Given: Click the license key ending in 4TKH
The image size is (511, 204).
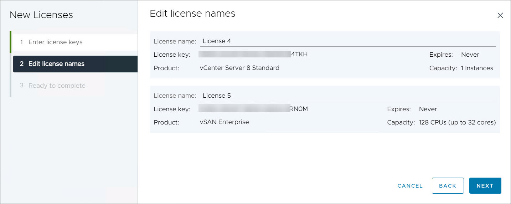Looking at the screenshot, I should pos(253,55).
